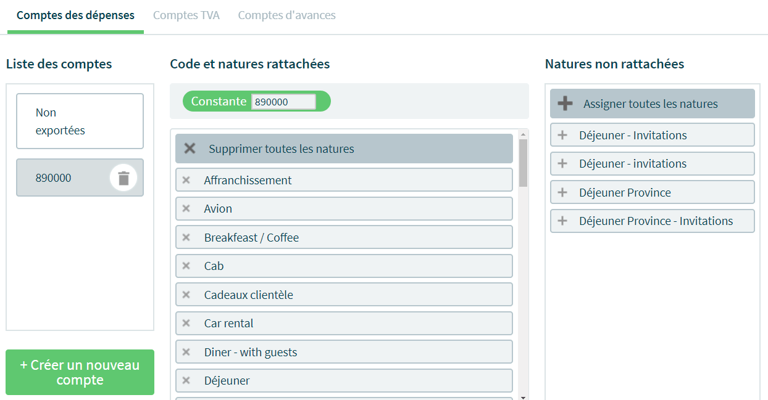Open the Comptes des dépenses tab
This screenshot has width=768, height=400.
(75, 15)
